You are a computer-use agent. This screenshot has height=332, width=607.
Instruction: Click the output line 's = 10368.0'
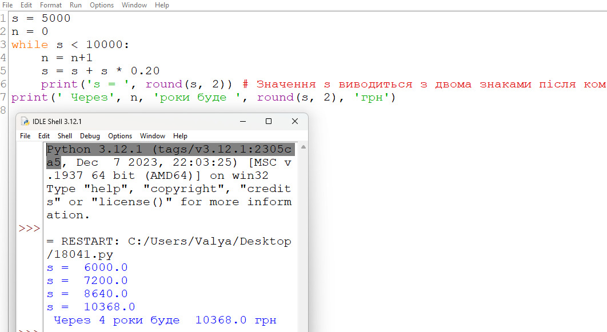91,307
